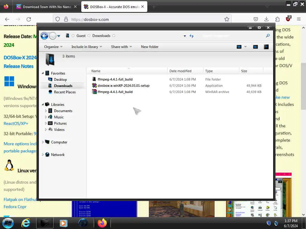Expand the Videos library

click(46, 129)
